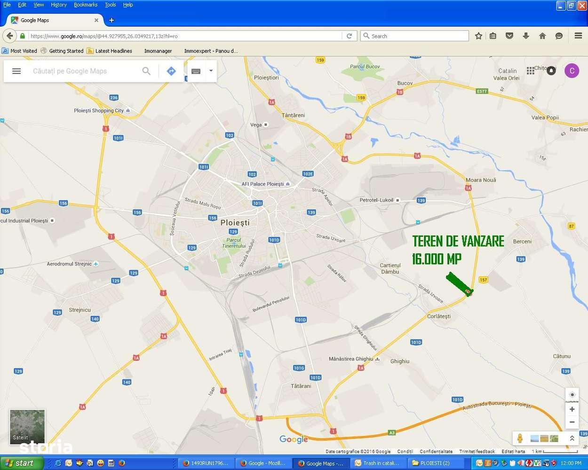Save page to Pocket icon

click(x=509, y=36)
